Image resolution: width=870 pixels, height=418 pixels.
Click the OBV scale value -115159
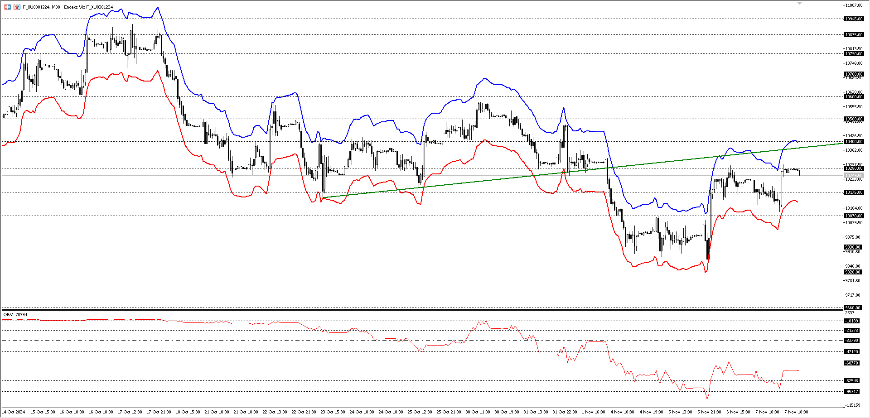point(853,405)
